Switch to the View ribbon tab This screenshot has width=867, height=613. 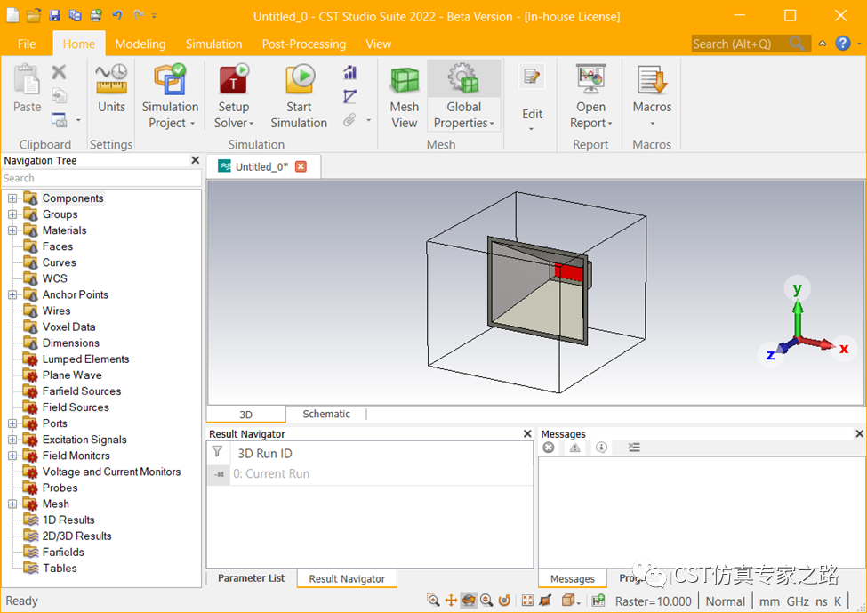tap(378, 44)
